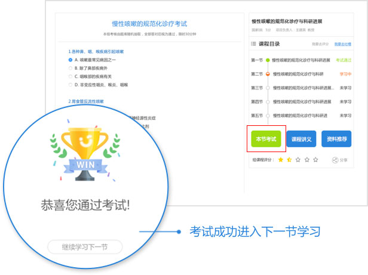Choose option B 除了鼻部疾病外

(71, 68)
